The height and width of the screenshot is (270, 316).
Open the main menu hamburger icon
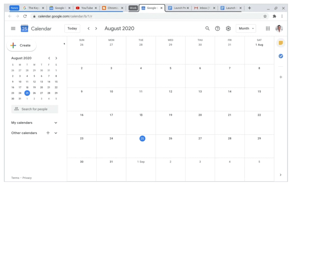point(13,29)
